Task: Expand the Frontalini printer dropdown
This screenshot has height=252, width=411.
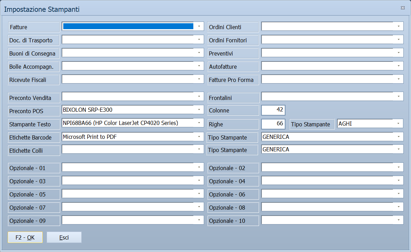Action: (398, 96)
